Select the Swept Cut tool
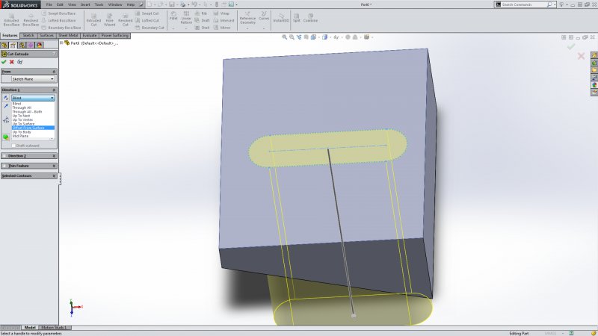598x336 pixels. (147, 13)
